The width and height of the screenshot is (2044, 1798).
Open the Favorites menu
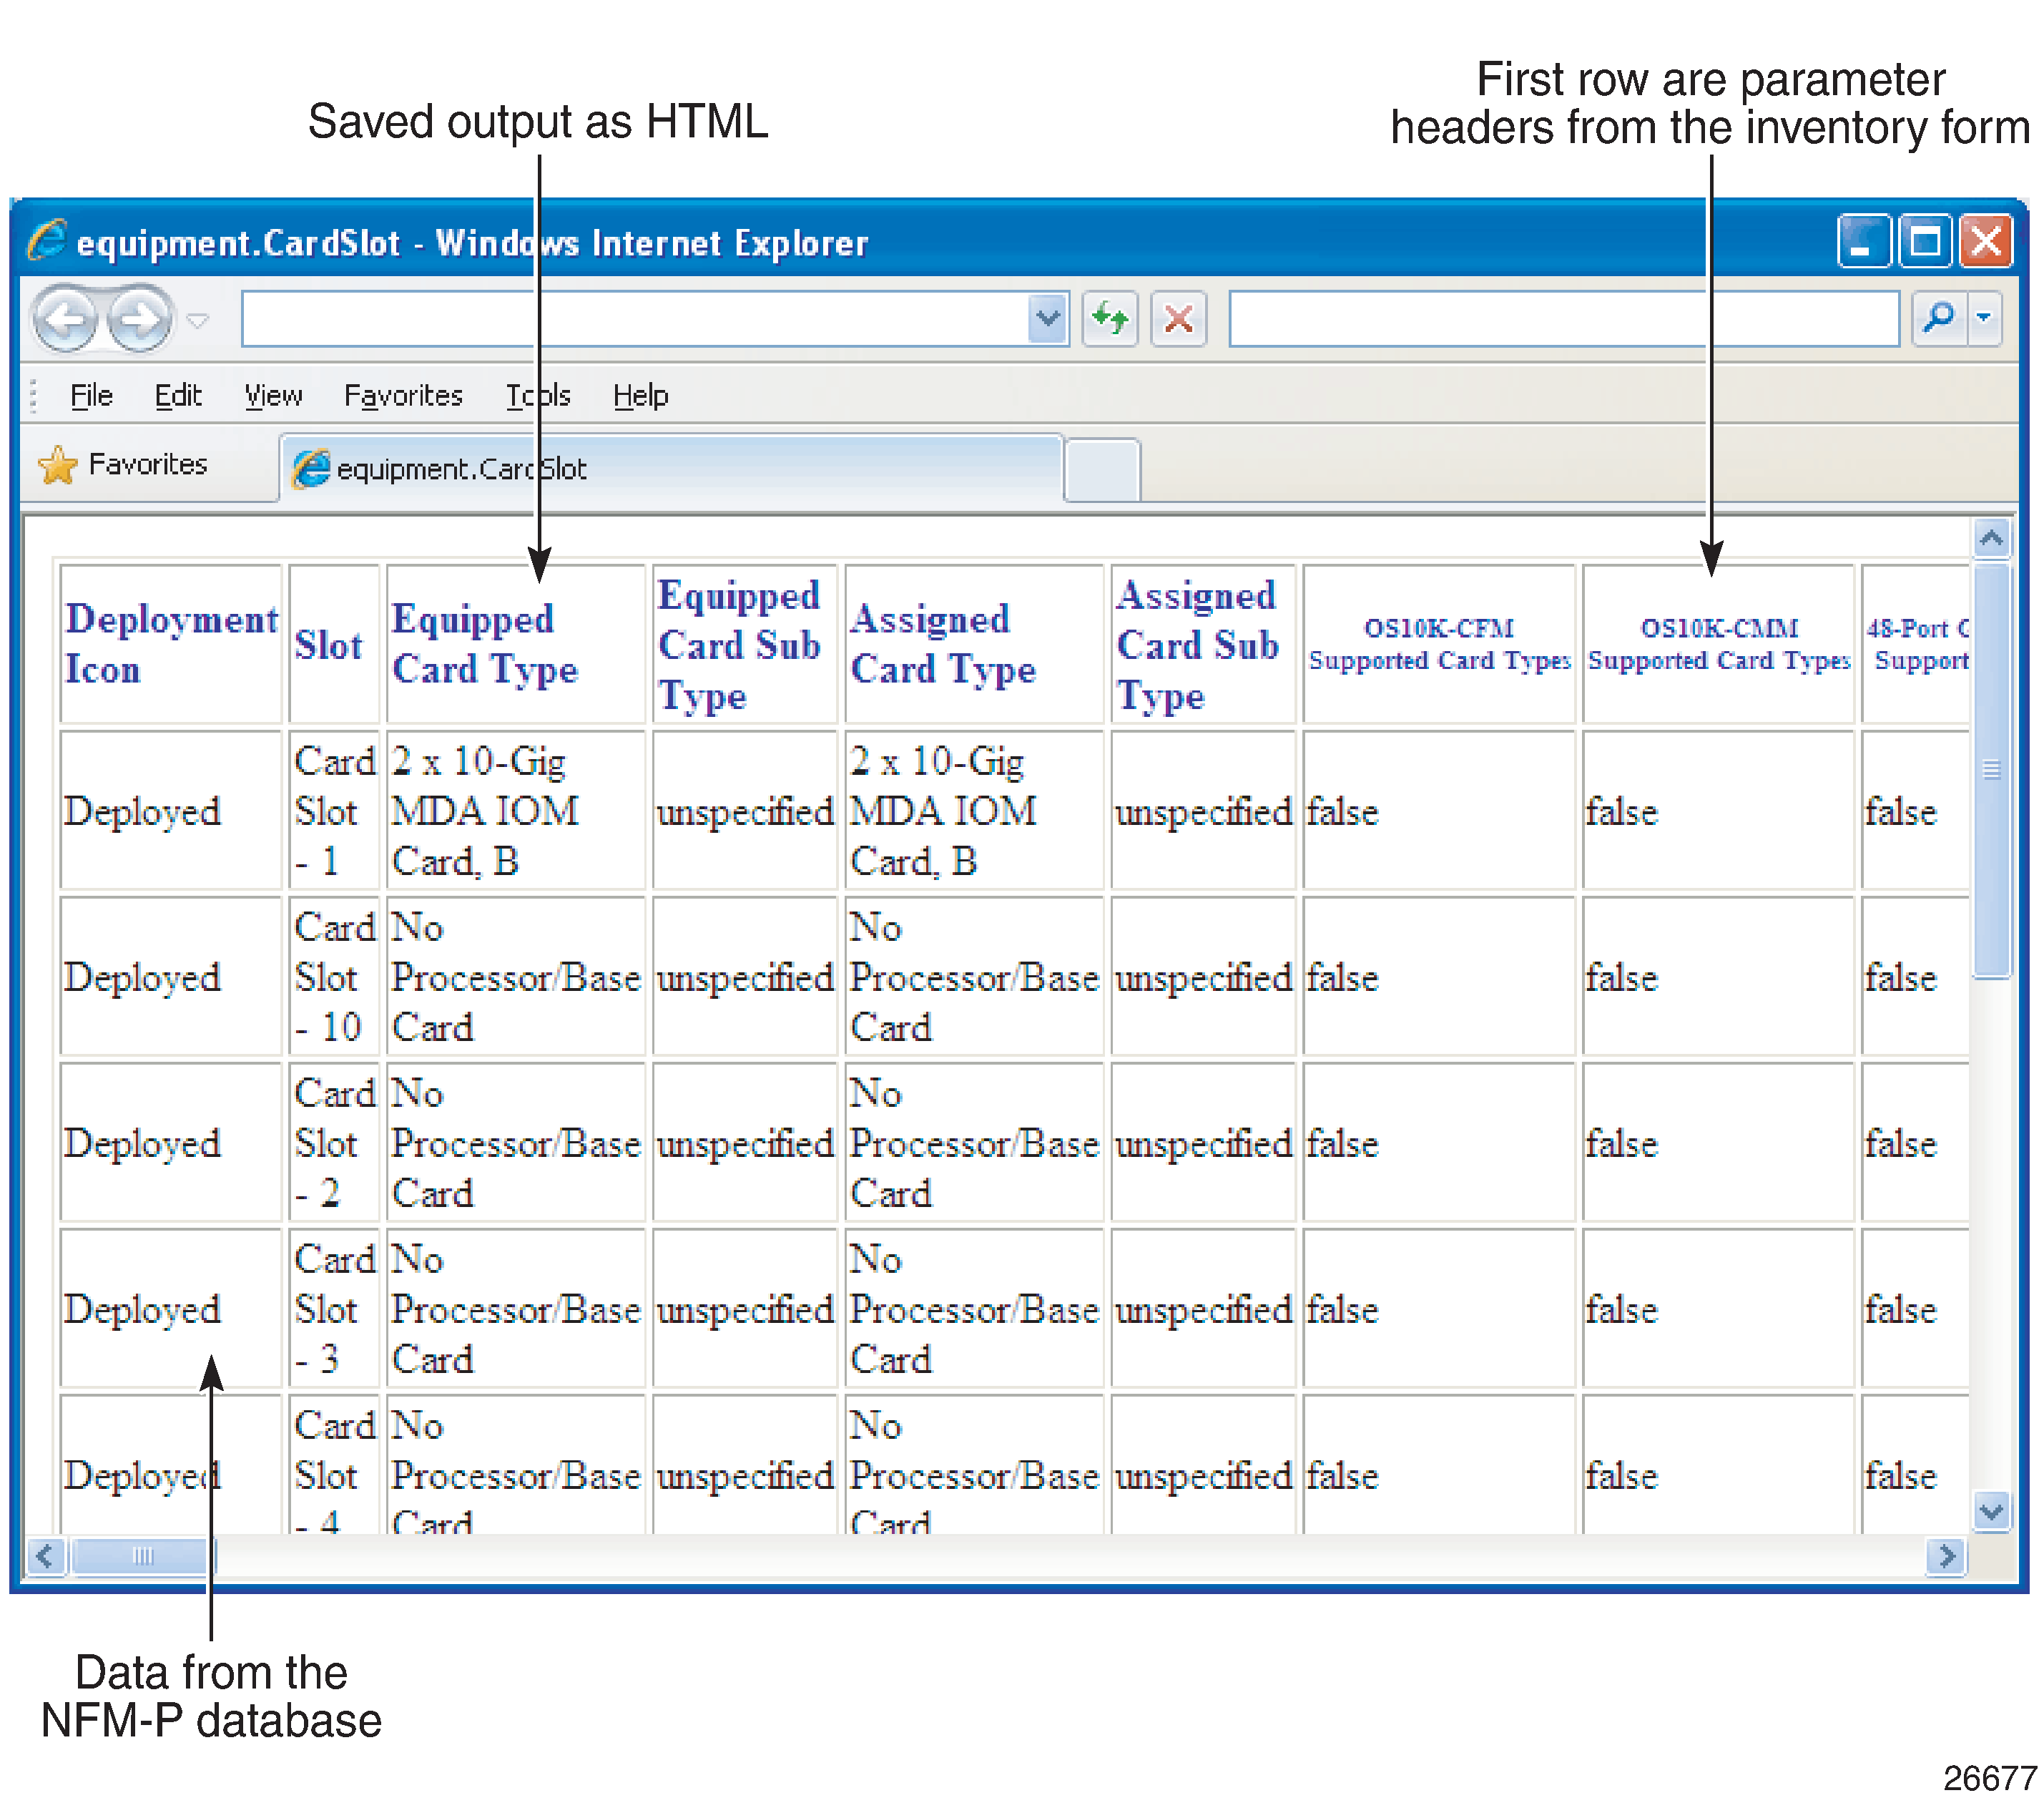404,395
